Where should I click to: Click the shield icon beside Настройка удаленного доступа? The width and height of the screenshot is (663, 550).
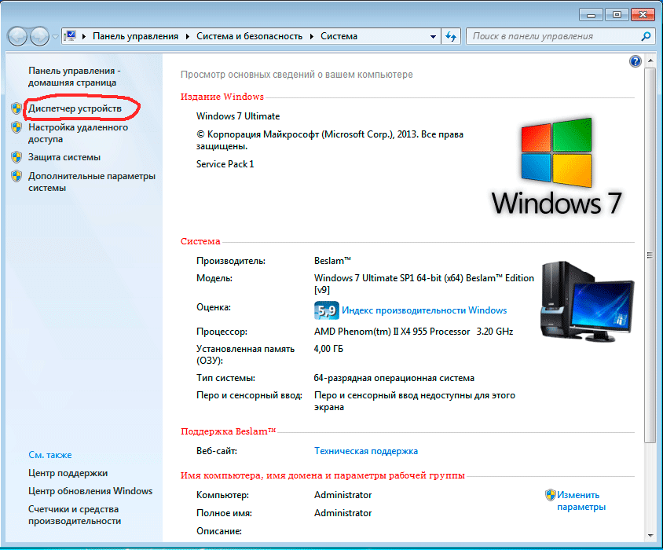(x=16, y=127)
